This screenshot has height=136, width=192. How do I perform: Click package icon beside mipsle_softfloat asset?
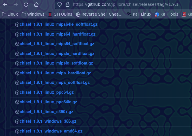click(17, 63)
